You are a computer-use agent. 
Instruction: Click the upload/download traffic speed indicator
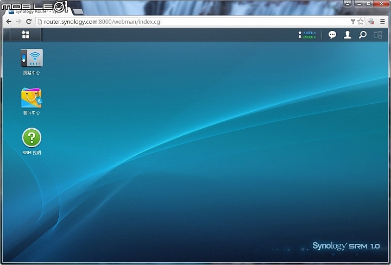click(x=307, y=35)
